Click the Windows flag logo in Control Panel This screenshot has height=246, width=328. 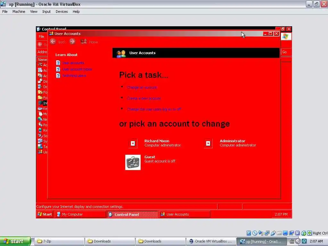pyautogui.click(x=285, y=37)
